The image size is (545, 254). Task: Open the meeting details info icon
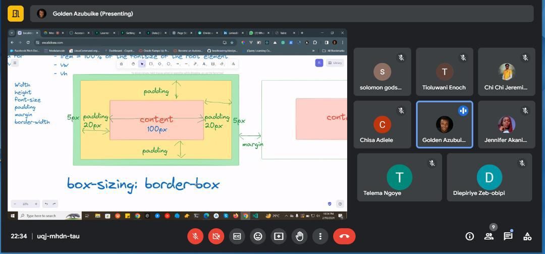click(470, 236)
